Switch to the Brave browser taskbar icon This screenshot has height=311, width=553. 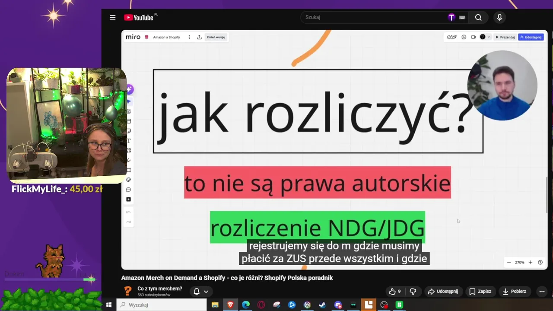(230, 305)
